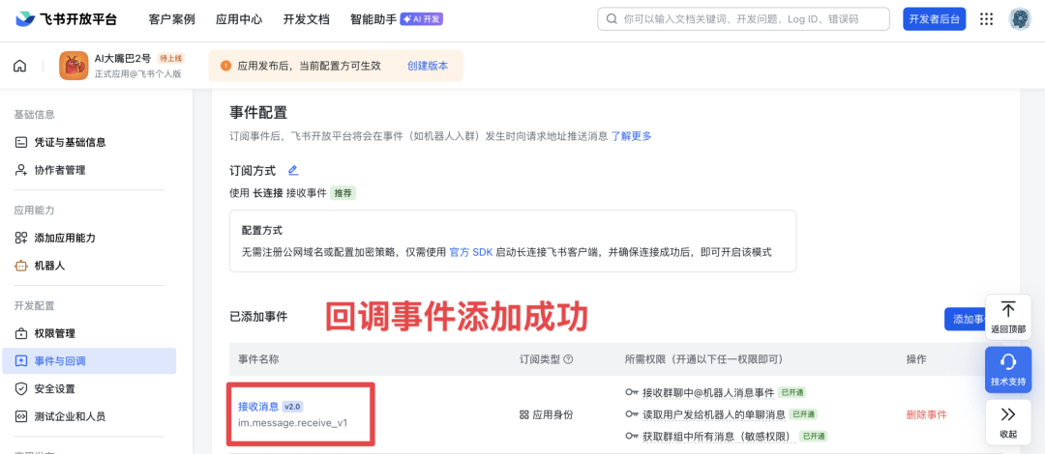1045x454 pixels.
Task: Click the home icon in the app header
Action: pyautogui.click(x=19, y=66)
